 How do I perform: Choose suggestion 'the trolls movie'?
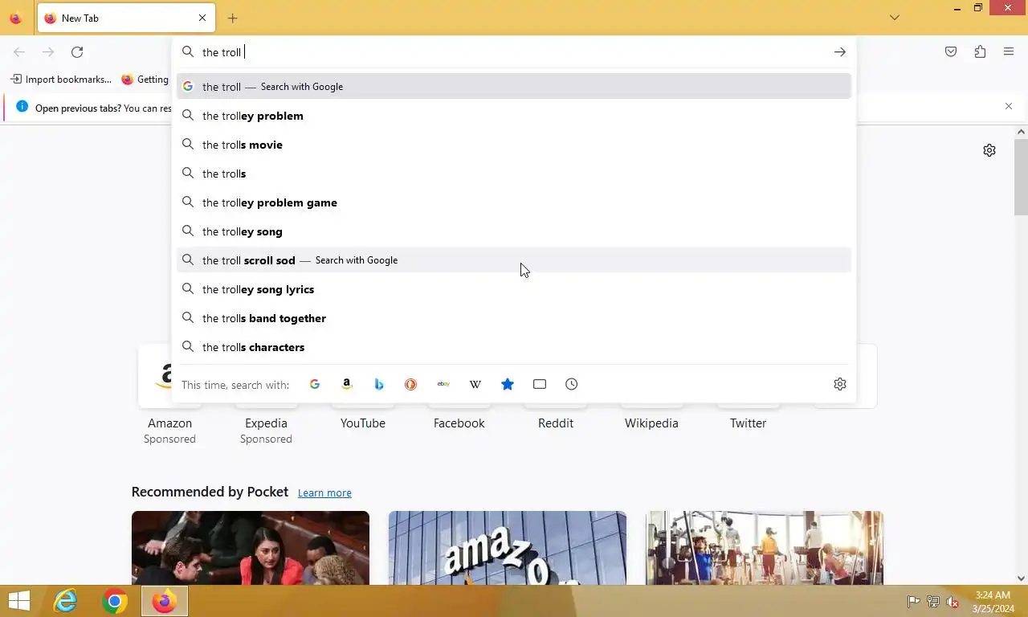click(514, 145)
